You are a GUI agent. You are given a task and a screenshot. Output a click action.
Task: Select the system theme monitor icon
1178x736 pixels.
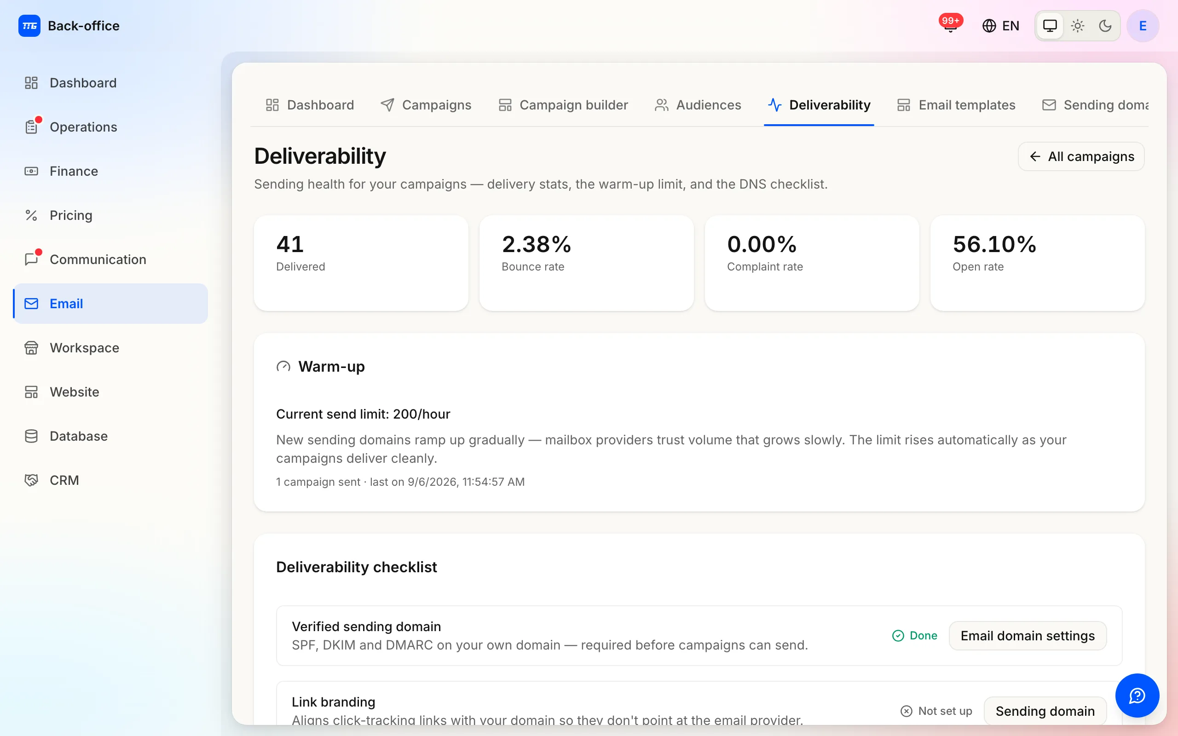(1050, 26)
